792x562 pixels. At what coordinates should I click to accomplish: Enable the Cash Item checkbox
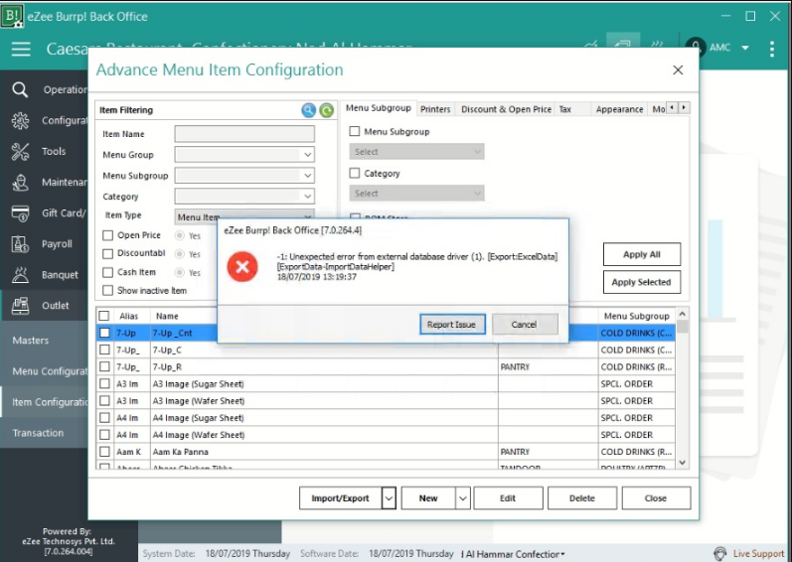(x=107, y=272)
